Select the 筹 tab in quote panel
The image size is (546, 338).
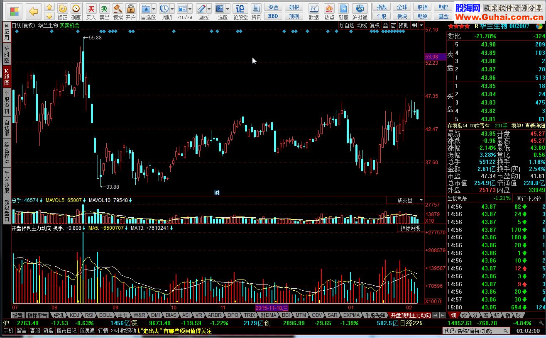(485, 315)
